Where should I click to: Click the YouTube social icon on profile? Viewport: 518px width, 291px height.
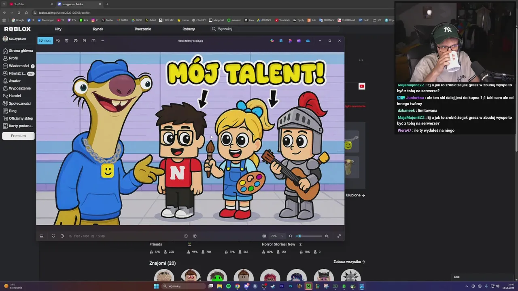coord(362,86)
